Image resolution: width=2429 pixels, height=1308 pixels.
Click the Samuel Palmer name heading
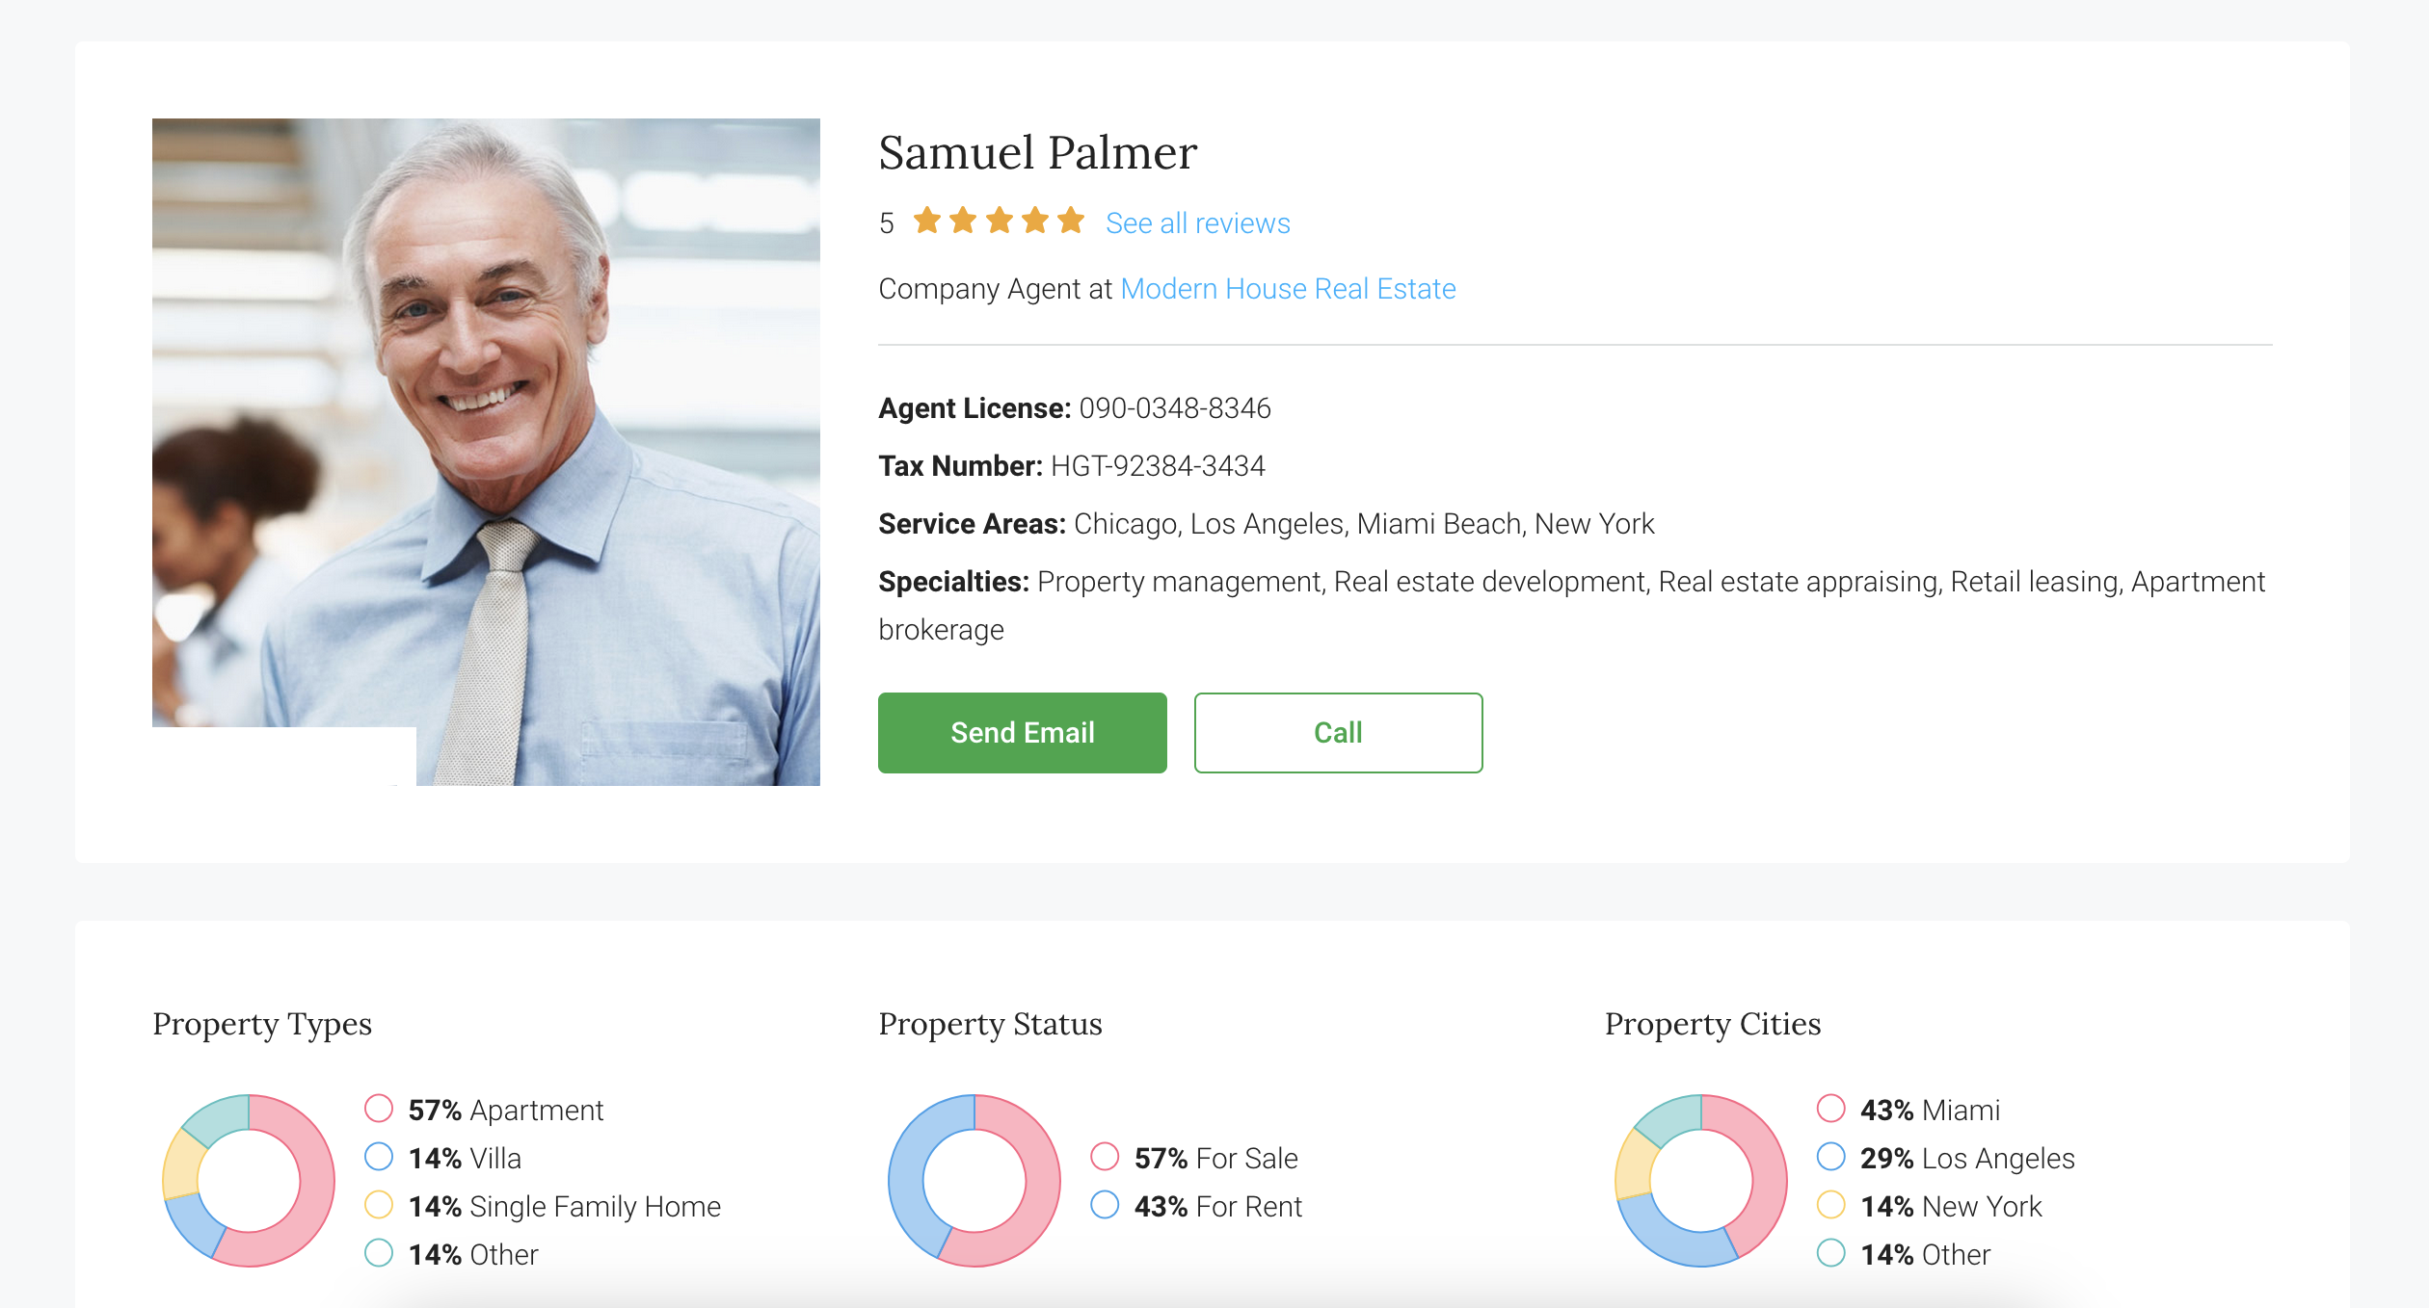pos(1037,153)
